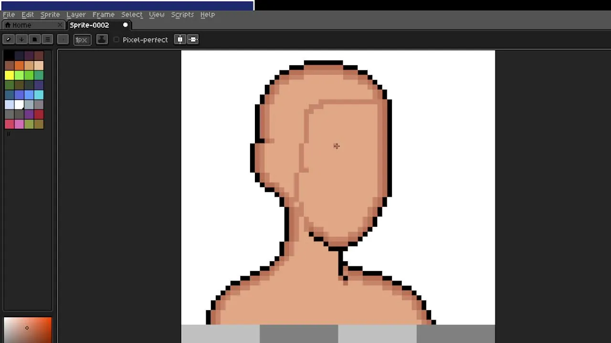The height and width of the screenshot is (343, 611).
Task: Click the orange color picker gradient
Action: 28,330
